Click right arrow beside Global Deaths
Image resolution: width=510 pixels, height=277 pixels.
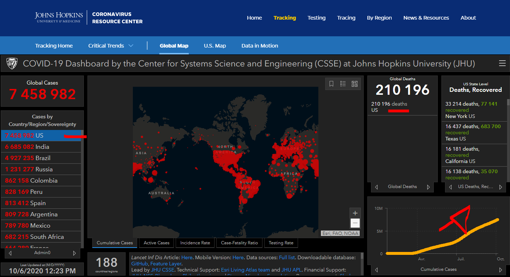click(428, 187)
